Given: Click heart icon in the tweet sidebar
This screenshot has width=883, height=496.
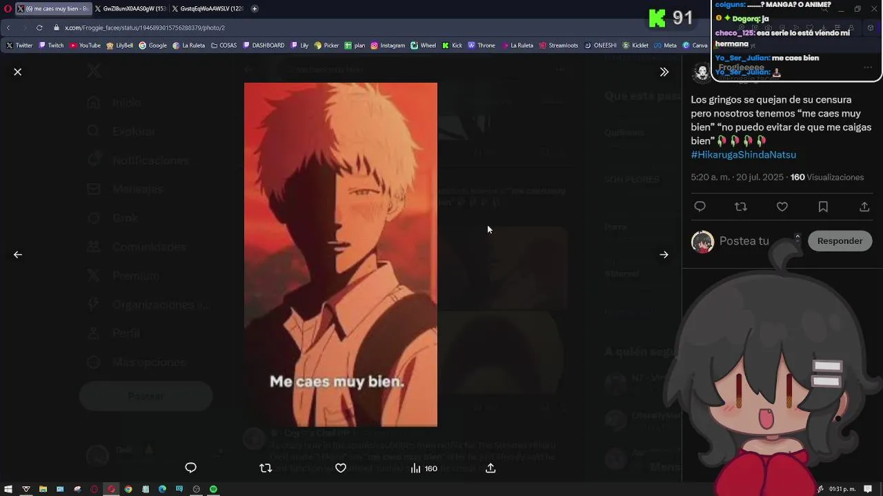Looking at the screenshot, I should 782,207.
